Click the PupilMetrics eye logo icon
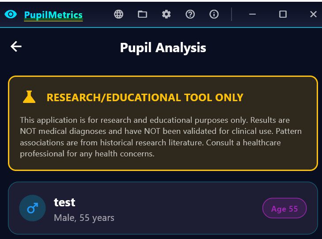This screenshot has height=239, width=322. pyautogui.click(x=11, y=15)
